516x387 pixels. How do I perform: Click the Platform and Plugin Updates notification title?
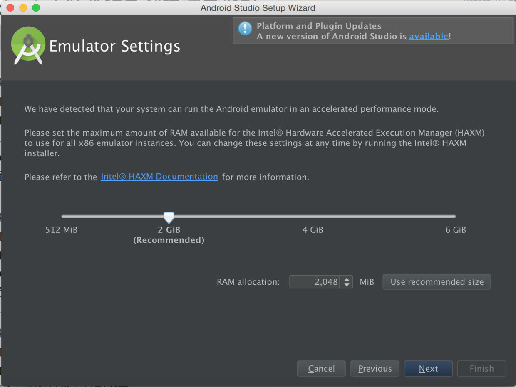pos(319,26)
